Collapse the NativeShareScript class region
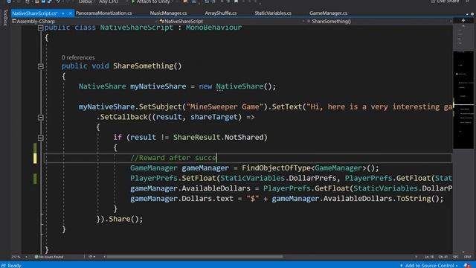This screenshot has height=268, width=476. point(40,28)
